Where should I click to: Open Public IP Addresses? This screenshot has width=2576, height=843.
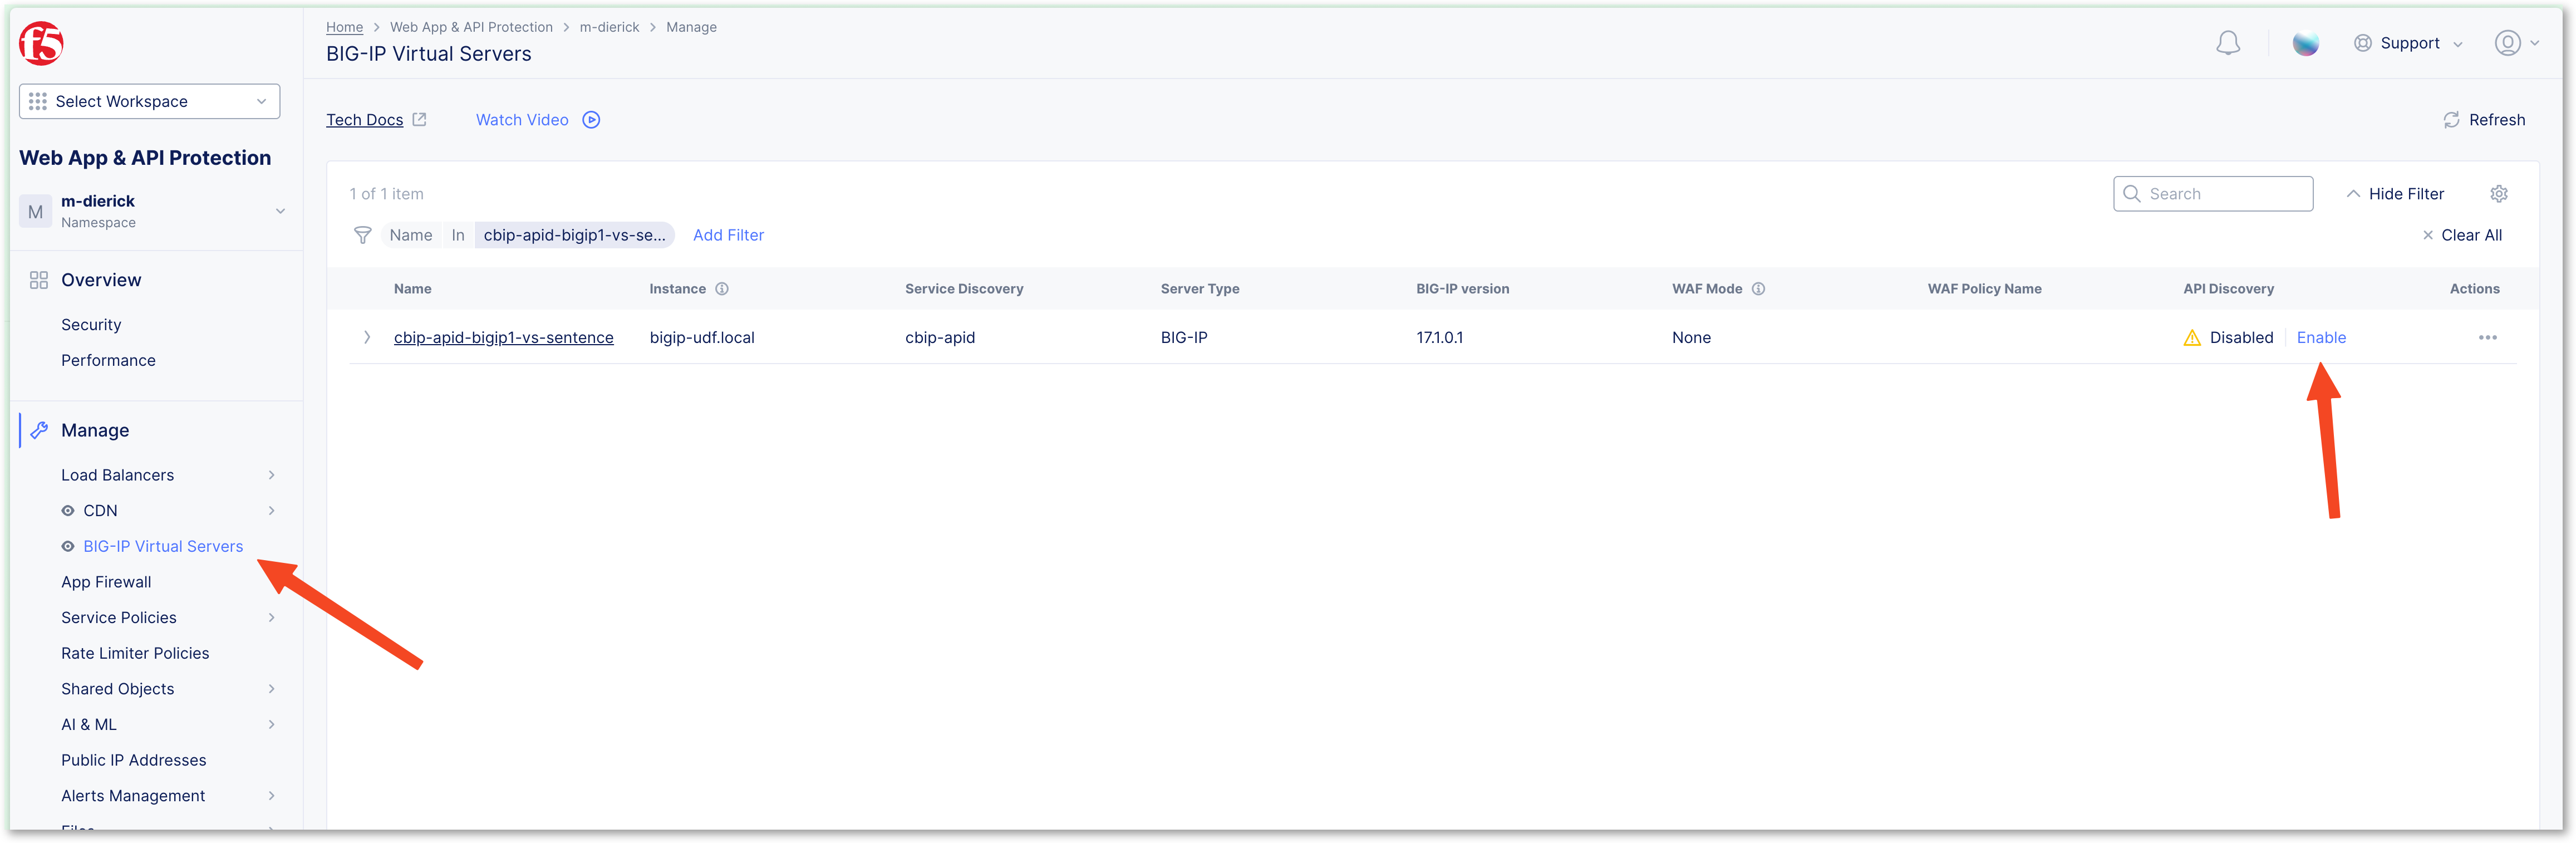click(x=133, y=761)
